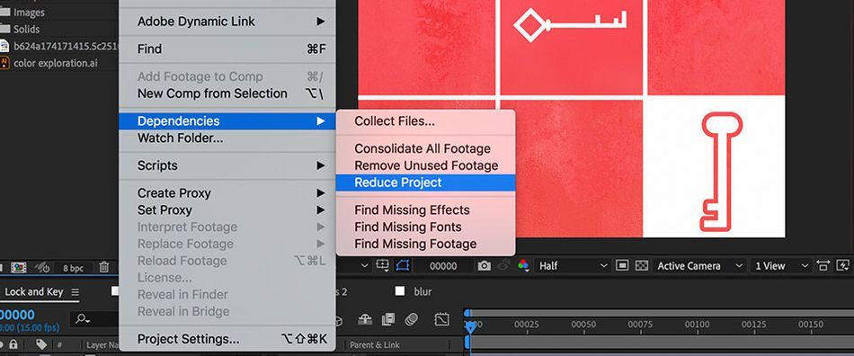
Task: Open the Active Camera view dropdown
Action: (699, 265)
